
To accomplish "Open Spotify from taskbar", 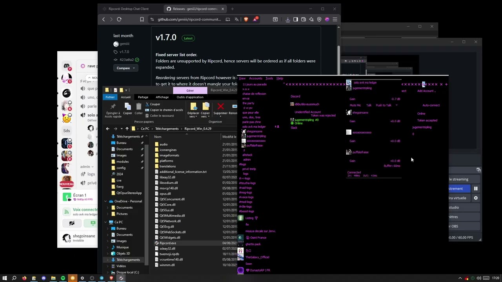I will point(63,278).
